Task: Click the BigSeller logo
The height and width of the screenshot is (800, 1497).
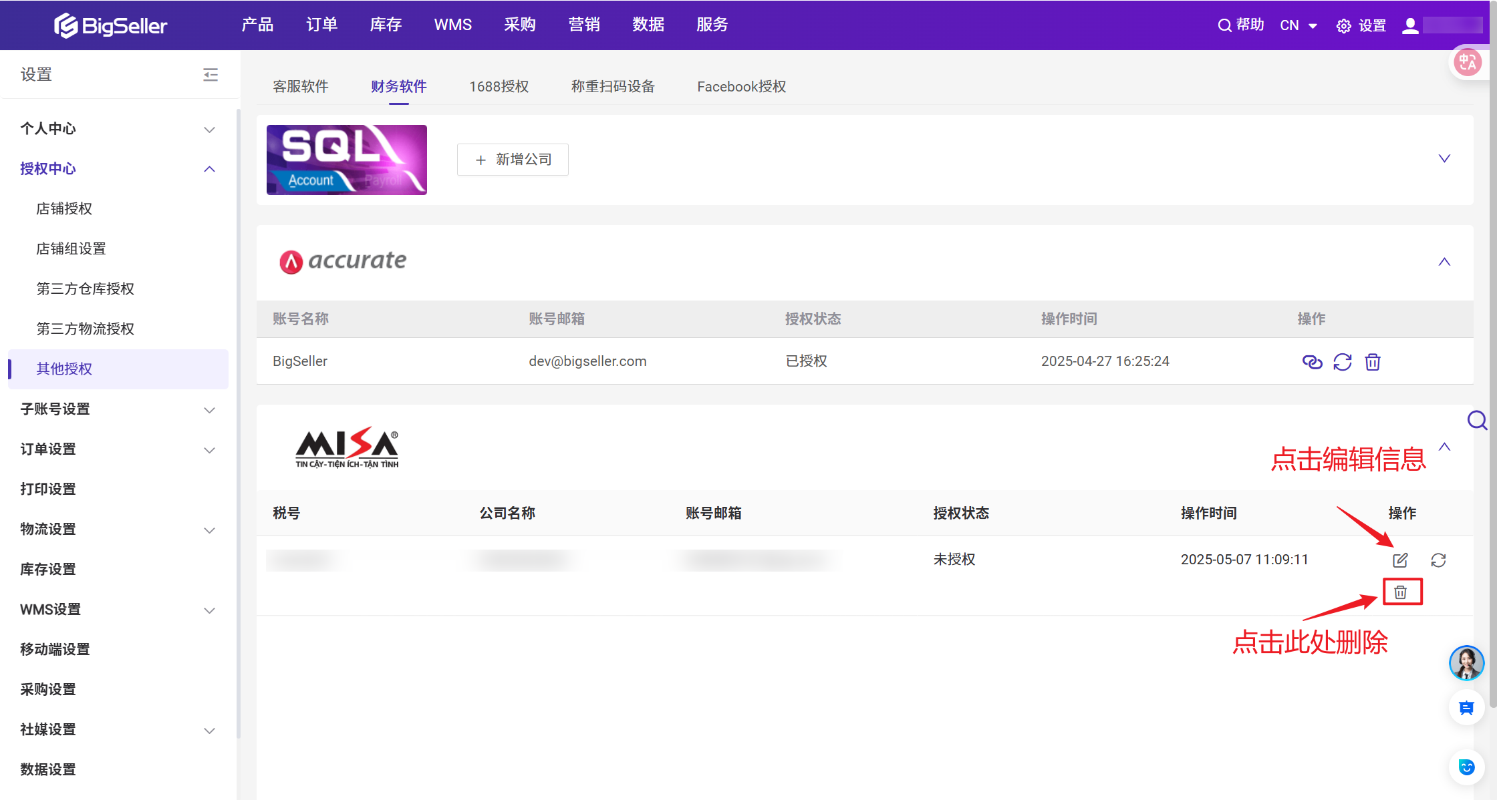Action: tap(110, 25)
